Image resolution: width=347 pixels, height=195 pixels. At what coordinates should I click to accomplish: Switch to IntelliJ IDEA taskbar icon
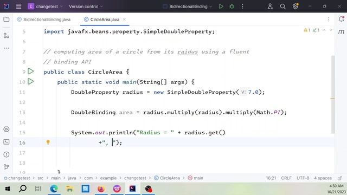pyautogui.click(x=132, y=189)
